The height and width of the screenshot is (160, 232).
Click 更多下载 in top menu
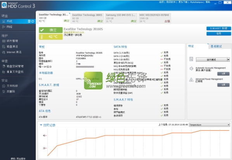point(183,2)
